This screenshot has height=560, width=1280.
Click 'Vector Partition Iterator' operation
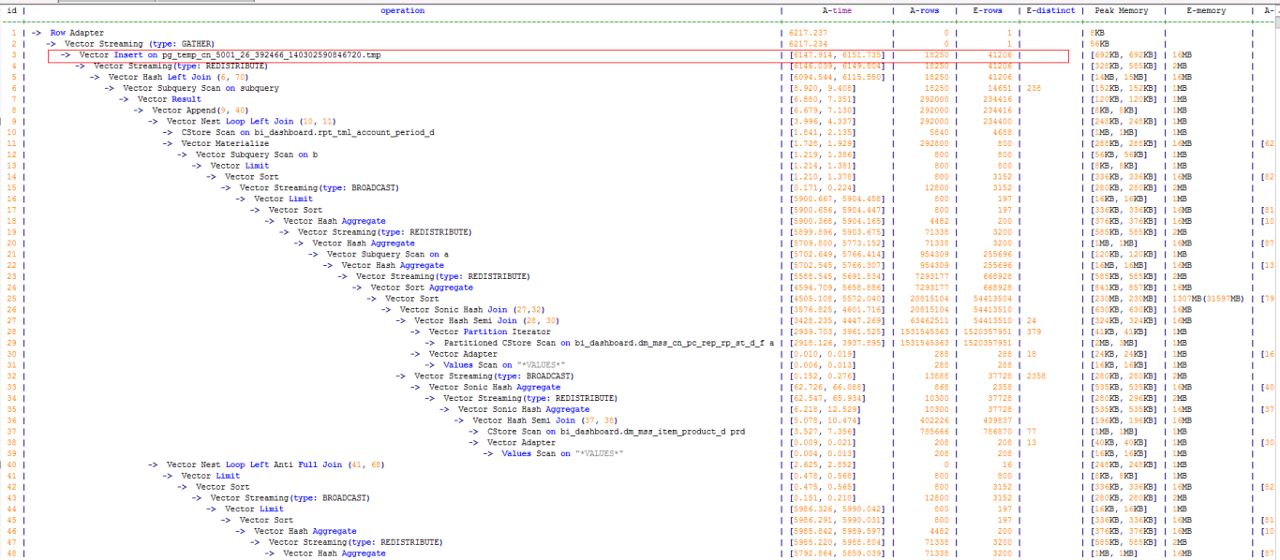pos(489,332)
